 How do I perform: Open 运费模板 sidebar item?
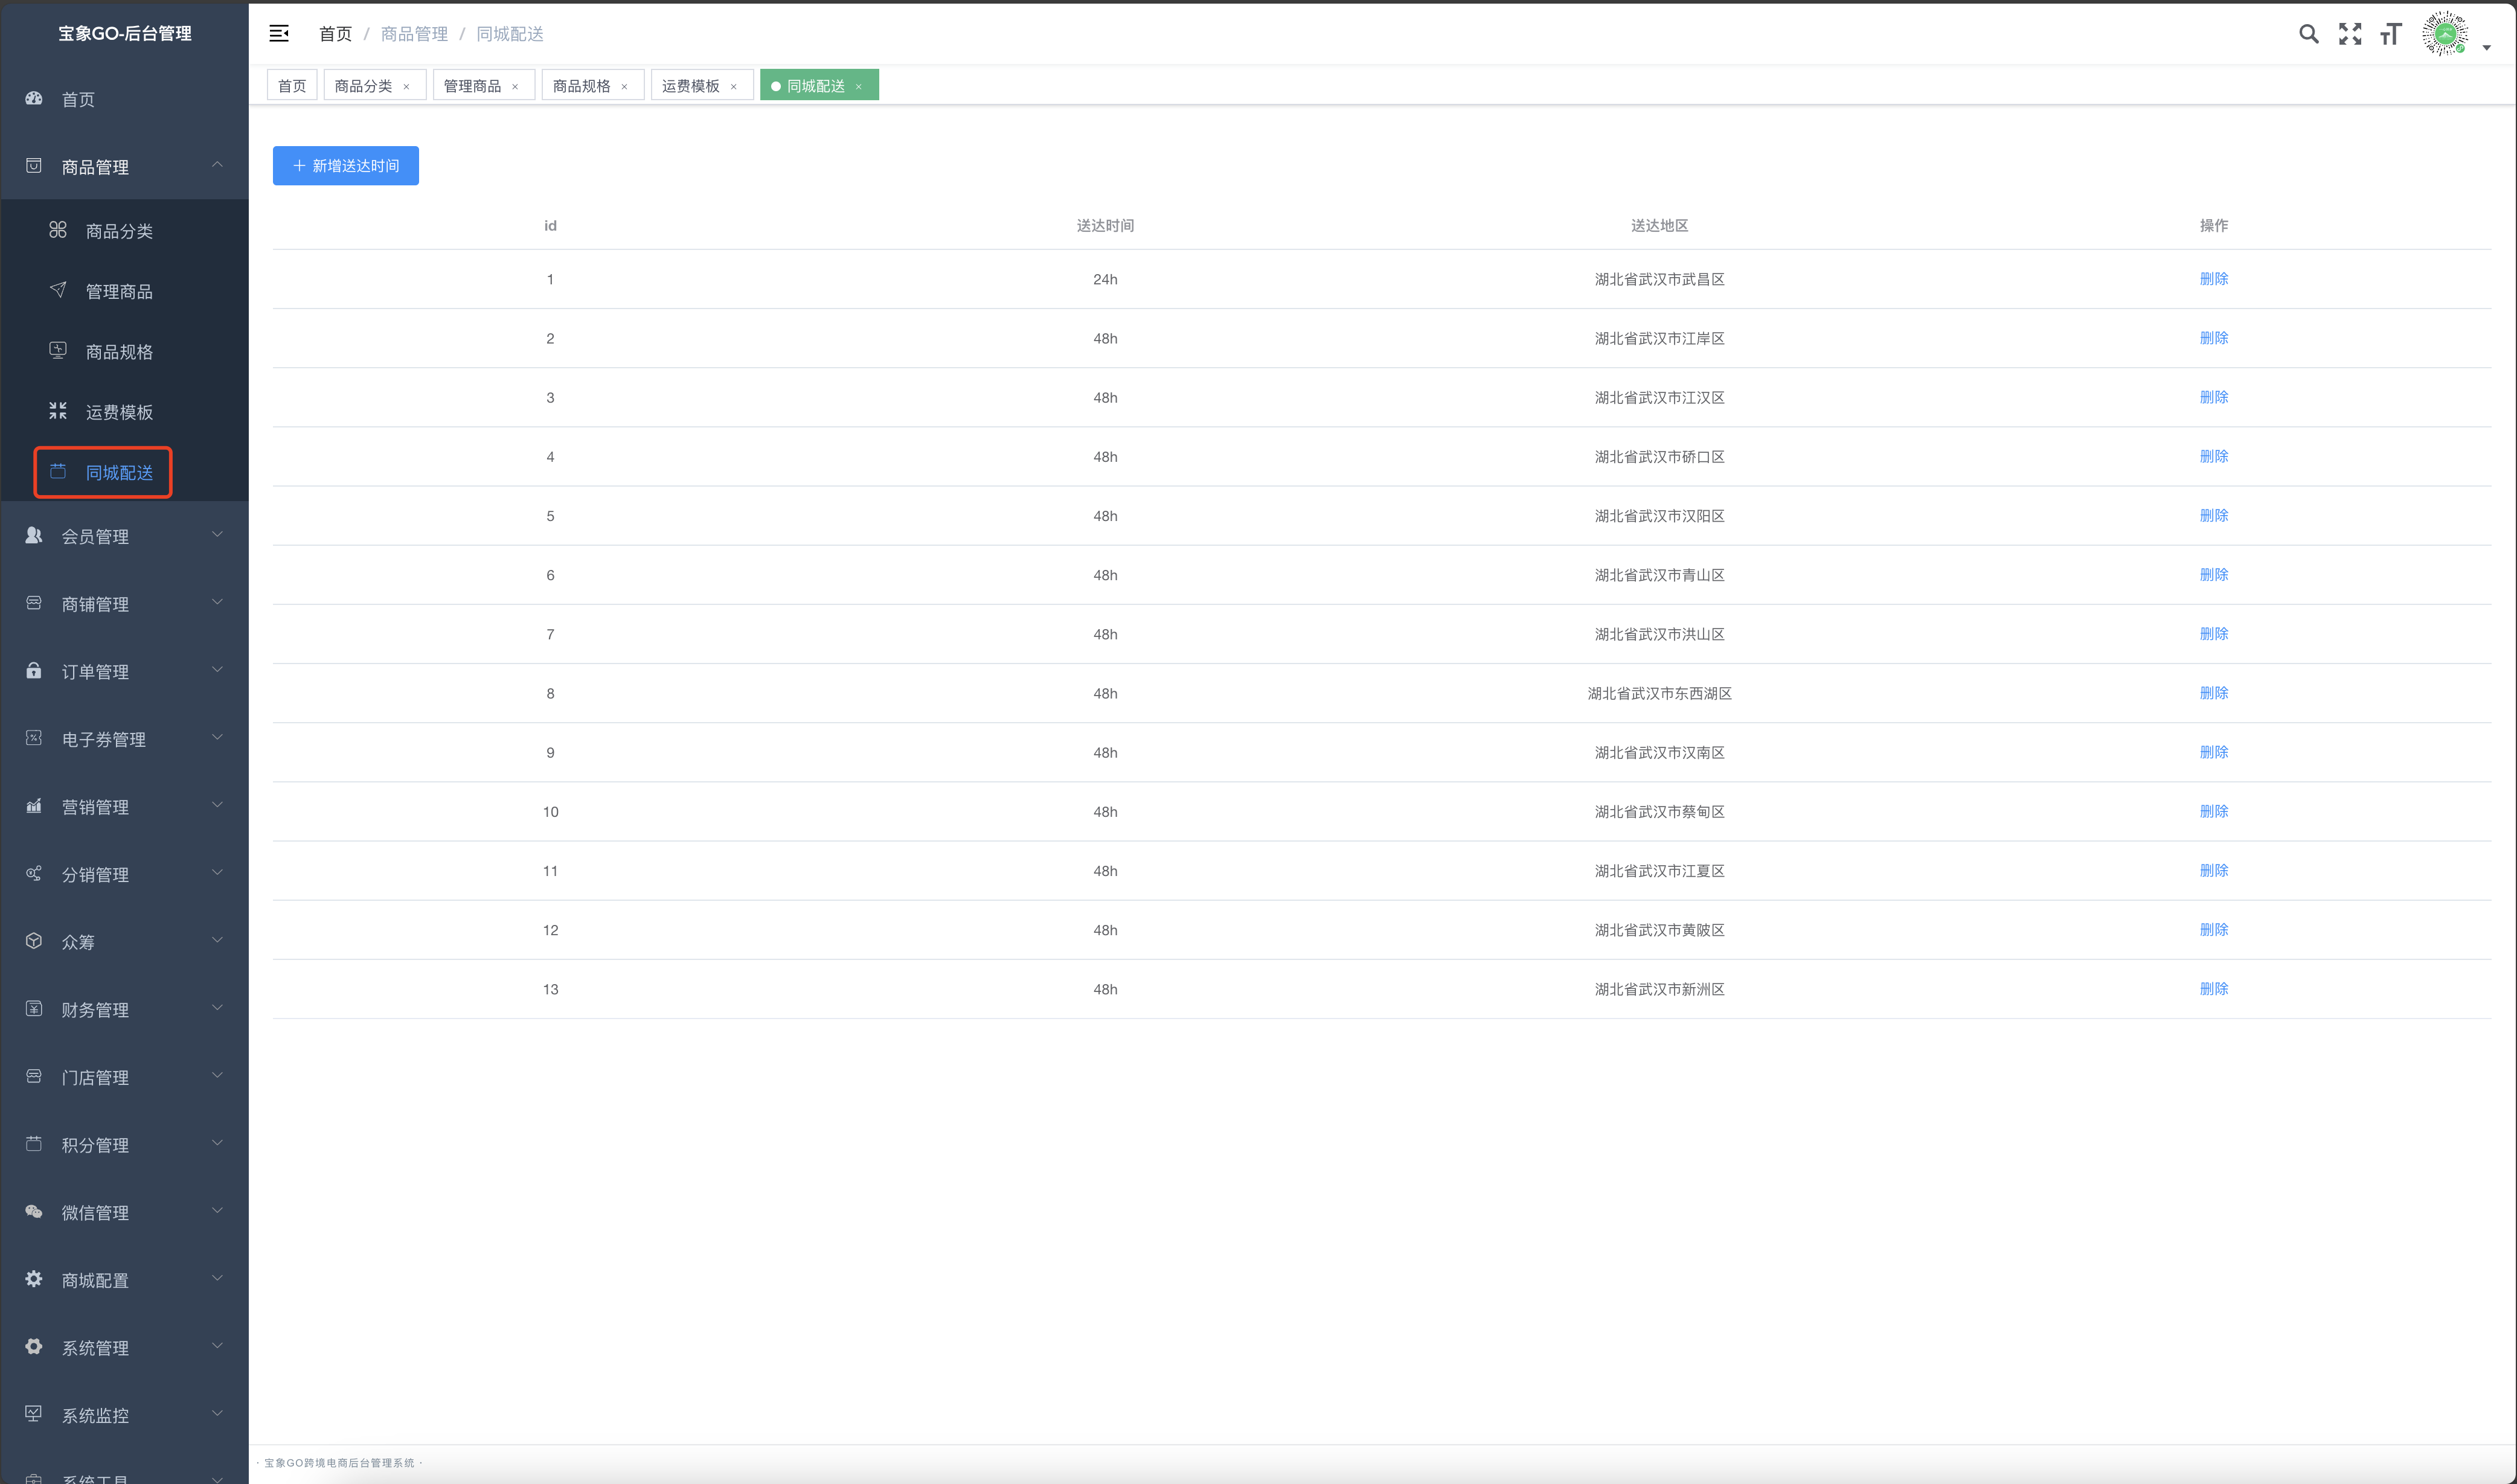[119, 412]
